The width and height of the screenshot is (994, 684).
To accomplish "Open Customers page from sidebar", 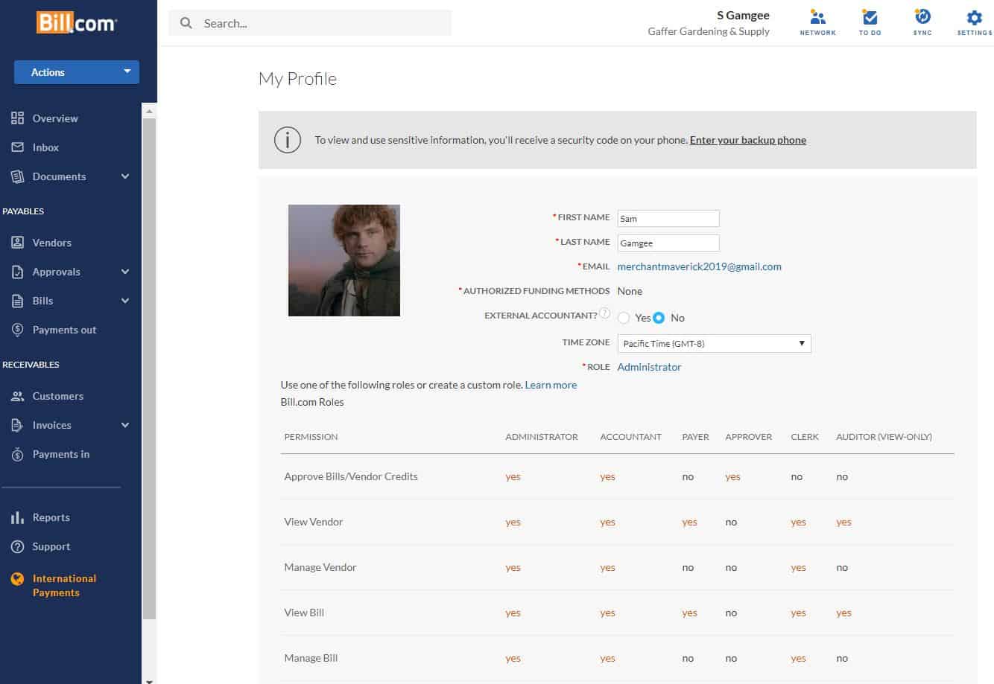I will 58,396.
